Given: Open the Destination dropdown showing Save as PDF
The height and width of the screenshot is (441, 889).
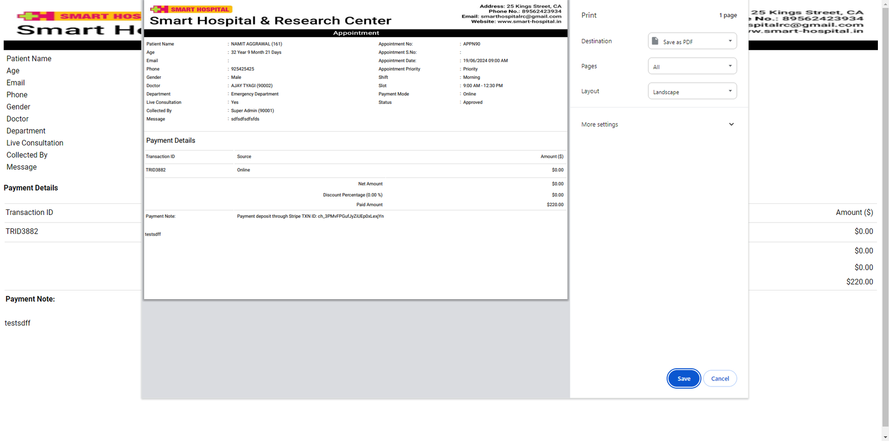Looking at the screenshot, I should click(x=692, y=42).
